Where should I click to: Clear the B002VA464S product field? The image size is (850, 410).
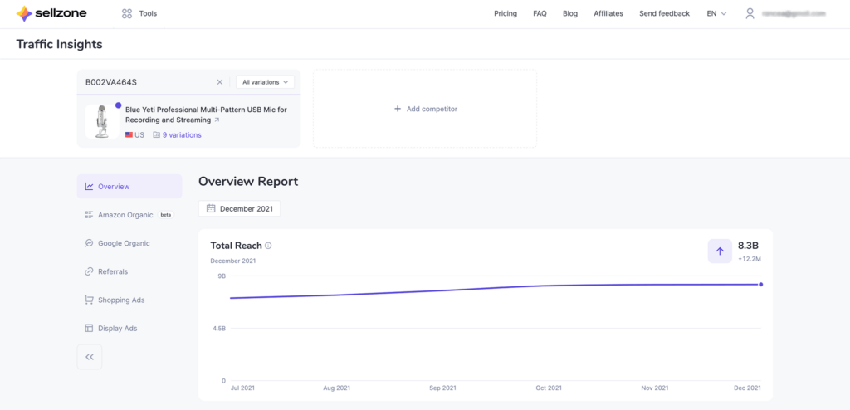click(220, 82)
